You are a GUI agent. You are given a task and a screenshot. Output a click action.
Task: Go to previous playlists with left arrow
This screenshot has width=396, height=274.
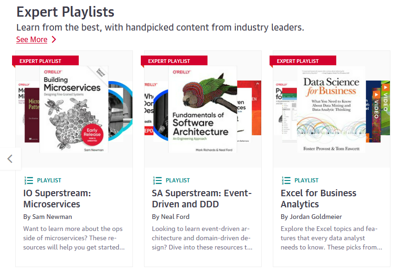click(x=10, y=159)
